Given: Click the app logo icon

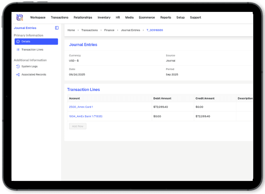Looking at the screenshot, I should point(19,17).
